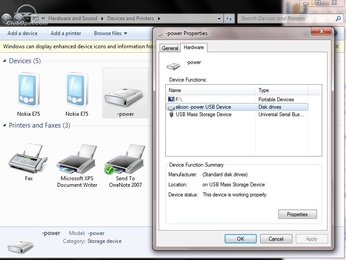Select the USB Mass Storage Device row

coord(237,114)
